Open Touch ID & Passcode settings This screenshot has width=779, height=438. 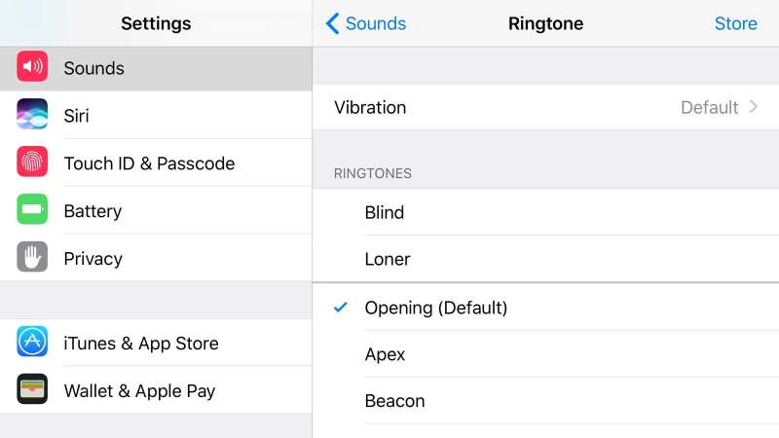(149, 164)
